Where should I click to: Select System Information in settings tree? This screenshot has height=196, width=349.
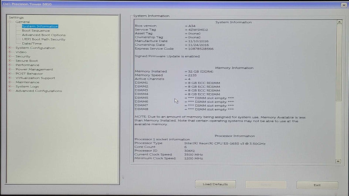tap(40, 26)
